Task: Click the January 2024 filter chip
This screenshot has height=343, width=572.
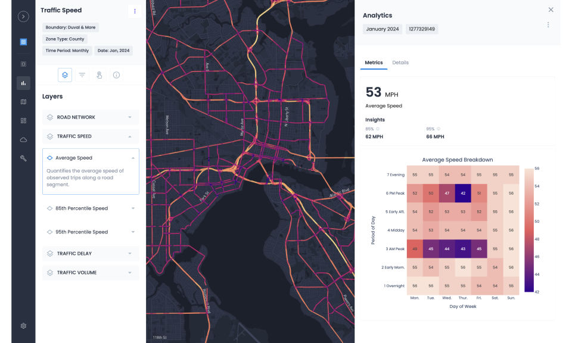Action: [382, 29]
